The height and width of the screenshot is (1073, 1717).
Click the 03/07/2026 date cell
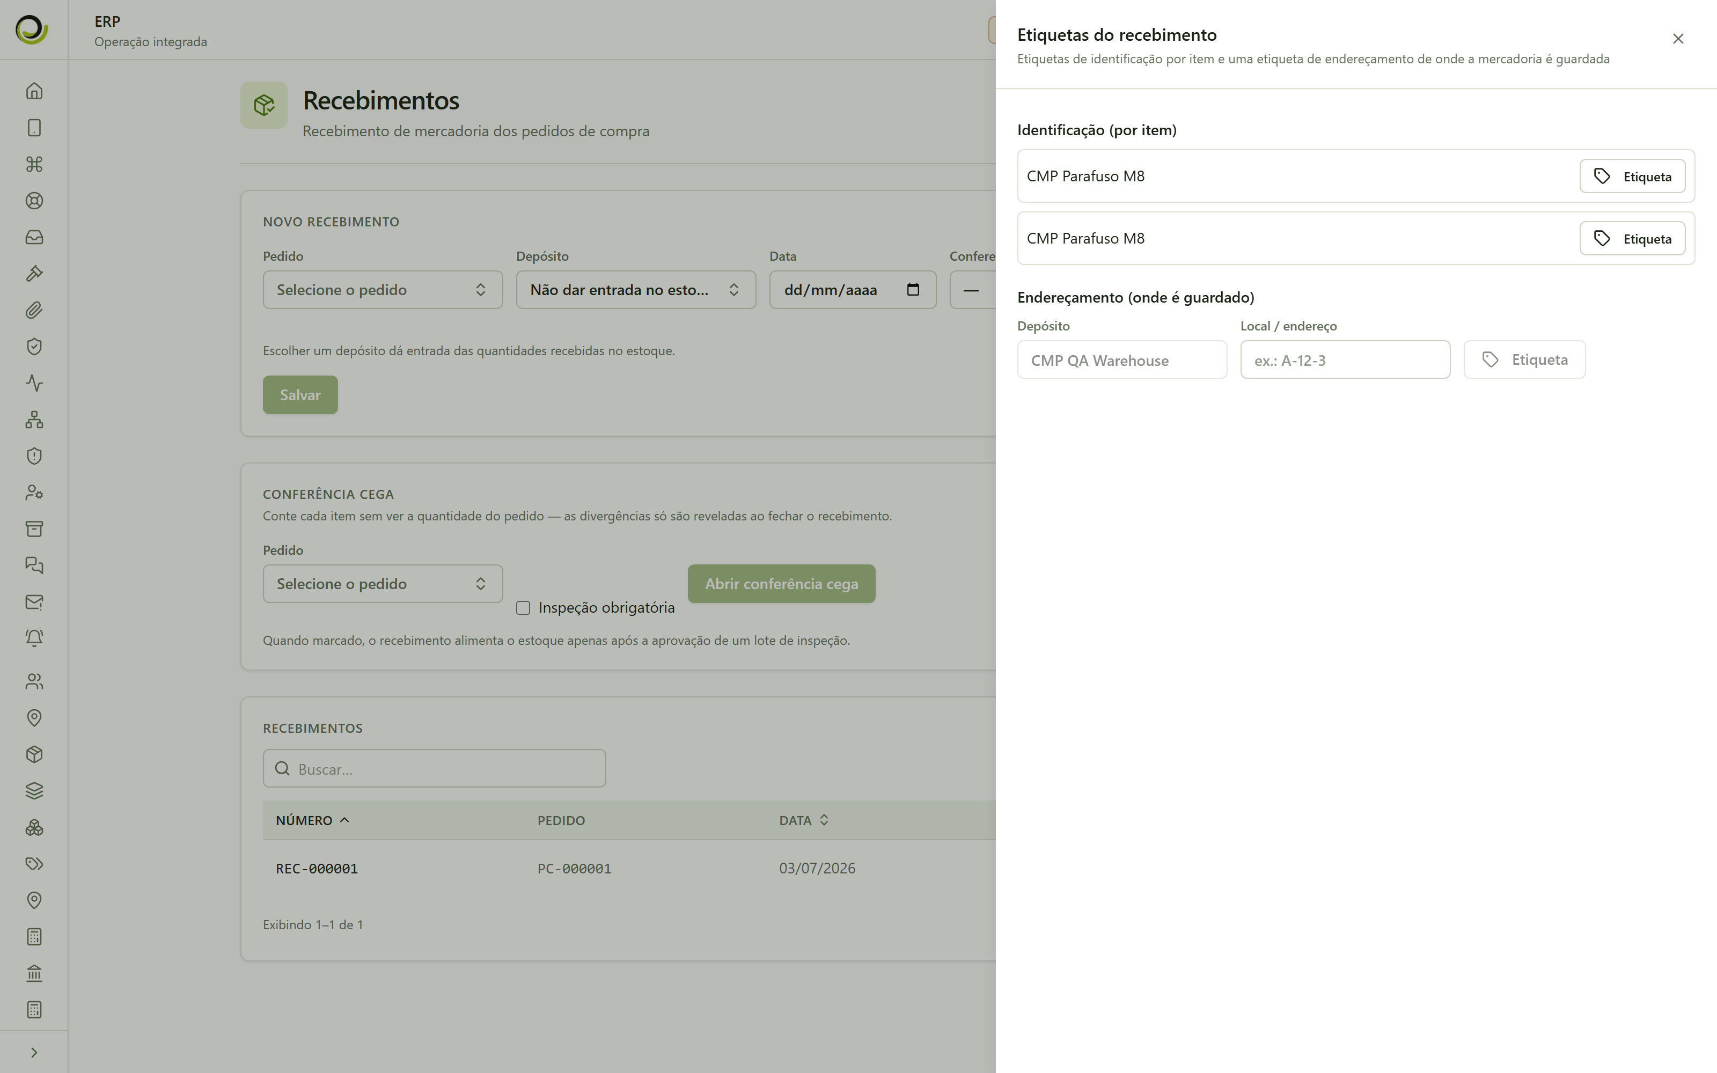point(817,869)
